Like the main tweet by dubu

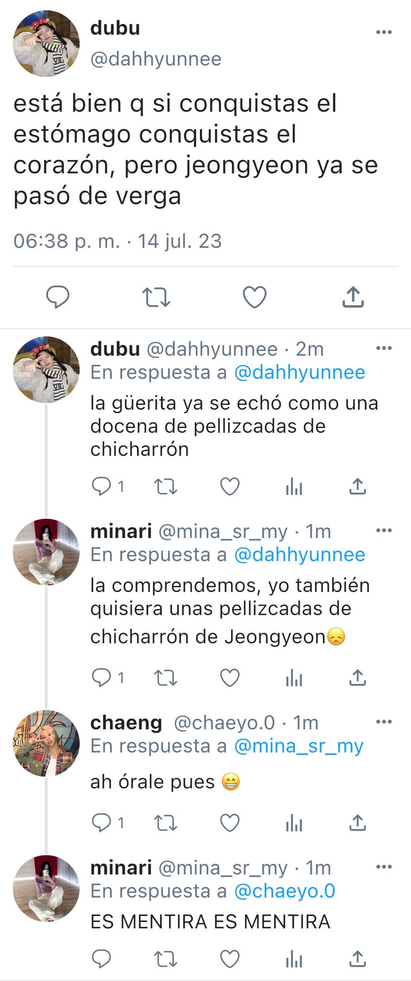coord(255,297)
